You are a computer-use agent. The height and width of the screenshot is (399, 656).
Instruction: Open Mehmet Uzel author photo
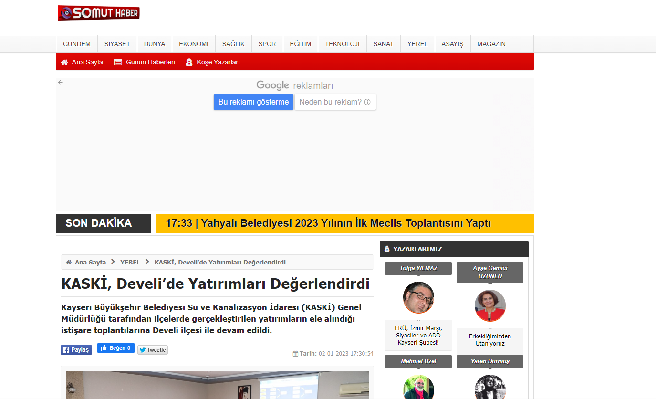coord(418,388)
